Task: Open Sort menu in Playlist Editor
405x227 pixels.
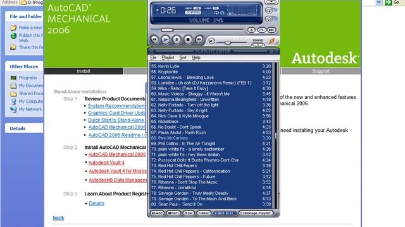Action: pos(183,57)
